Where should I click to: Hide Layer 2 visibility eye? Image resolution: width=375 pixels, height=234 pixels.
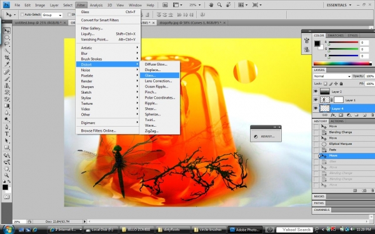point(316,92)
